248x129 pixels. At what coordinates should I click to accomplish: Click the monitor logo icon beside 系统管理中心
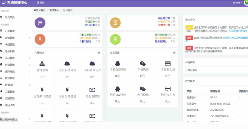tap(4, 3)
